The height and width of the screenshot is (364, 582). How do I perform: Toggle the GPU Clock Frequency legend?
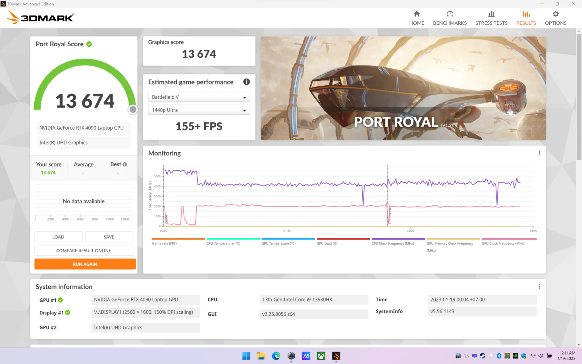(x=509, y=242)
